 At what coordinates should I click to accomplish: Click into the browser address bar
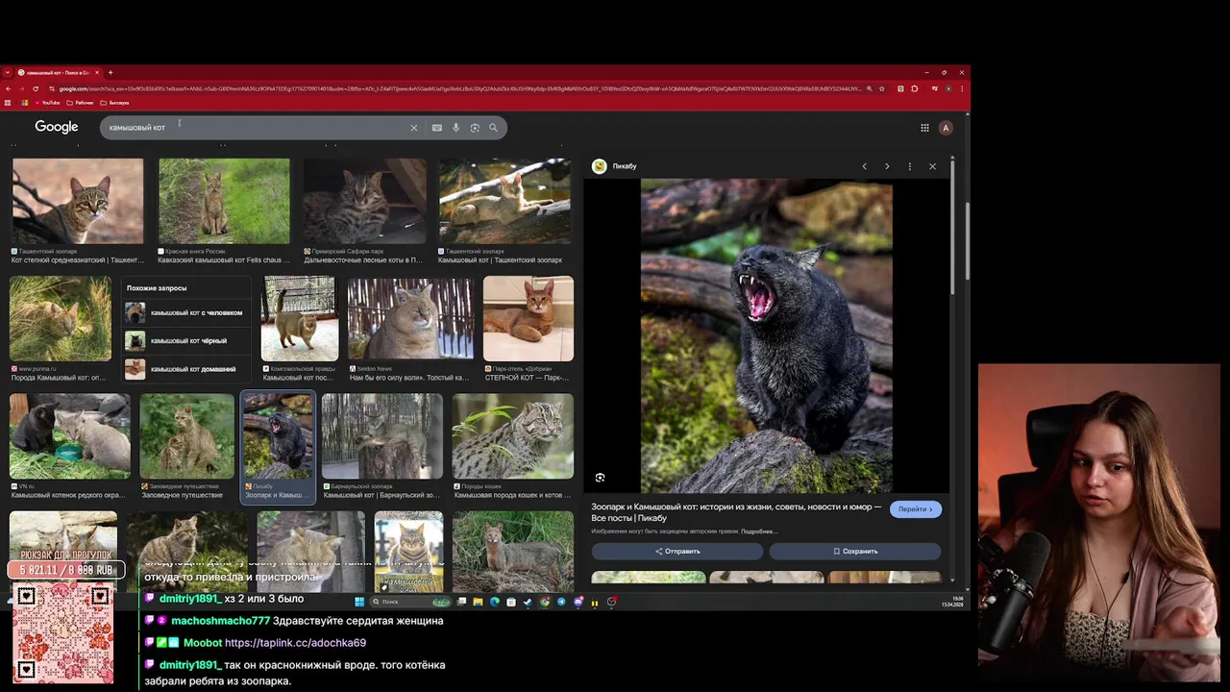point(461,88)
